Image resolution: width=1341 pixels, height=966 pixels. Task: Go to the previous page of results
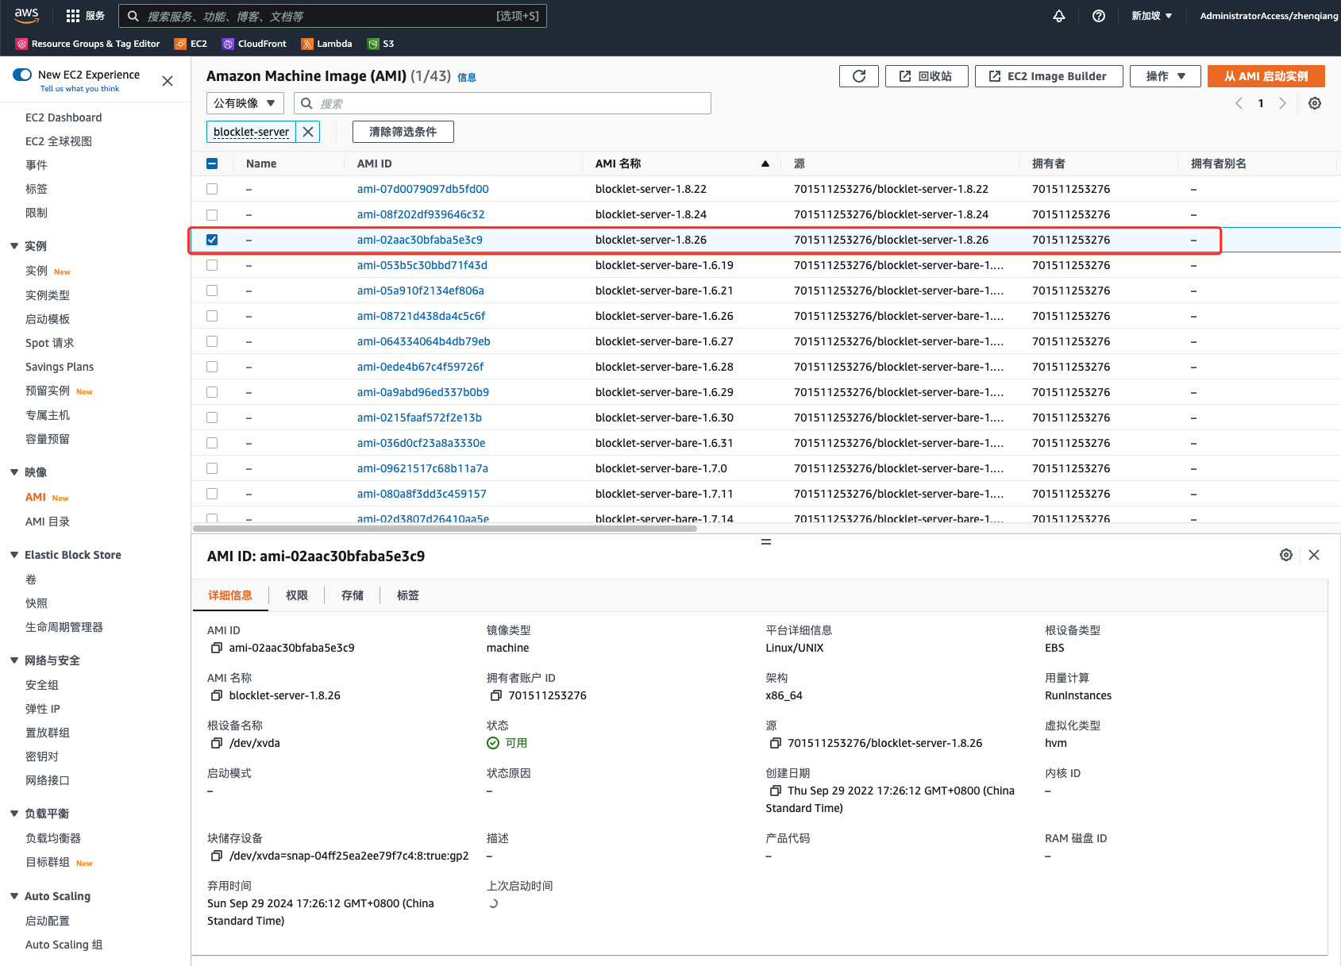1239,103
